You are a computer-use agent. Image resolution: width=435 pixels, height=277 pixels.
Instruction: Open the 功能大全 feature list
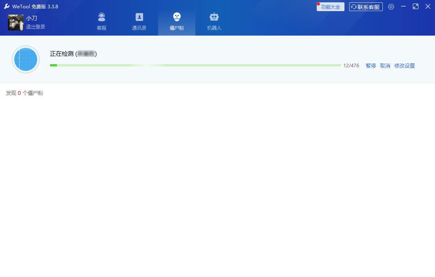(x=331, y=7)
